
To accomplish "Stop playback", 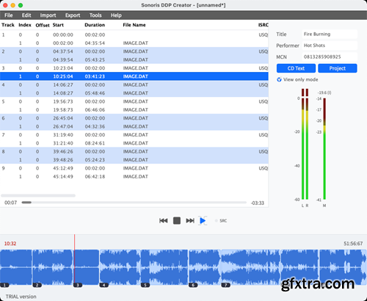I will click(x=177, y=221).
